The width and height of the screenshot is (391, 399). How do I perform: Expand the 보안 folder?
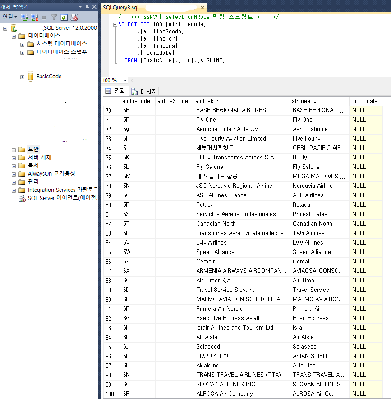[x=14, y=150]
